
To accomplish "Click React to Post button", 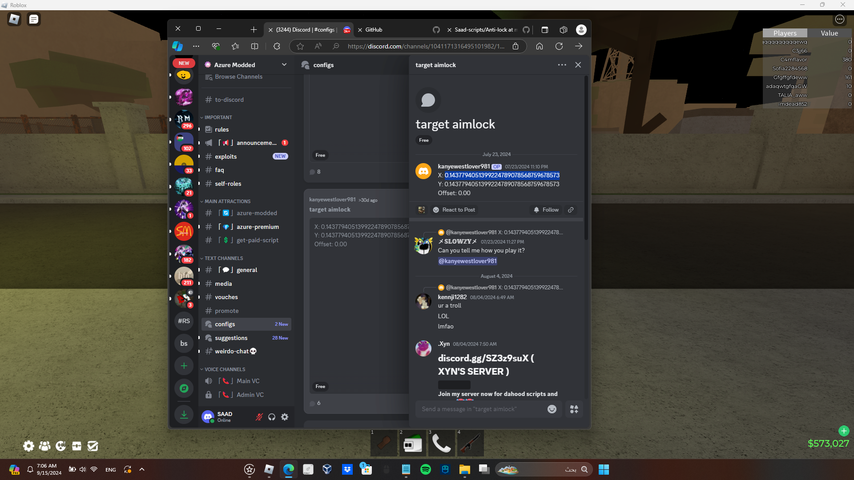I will point(454,210).
